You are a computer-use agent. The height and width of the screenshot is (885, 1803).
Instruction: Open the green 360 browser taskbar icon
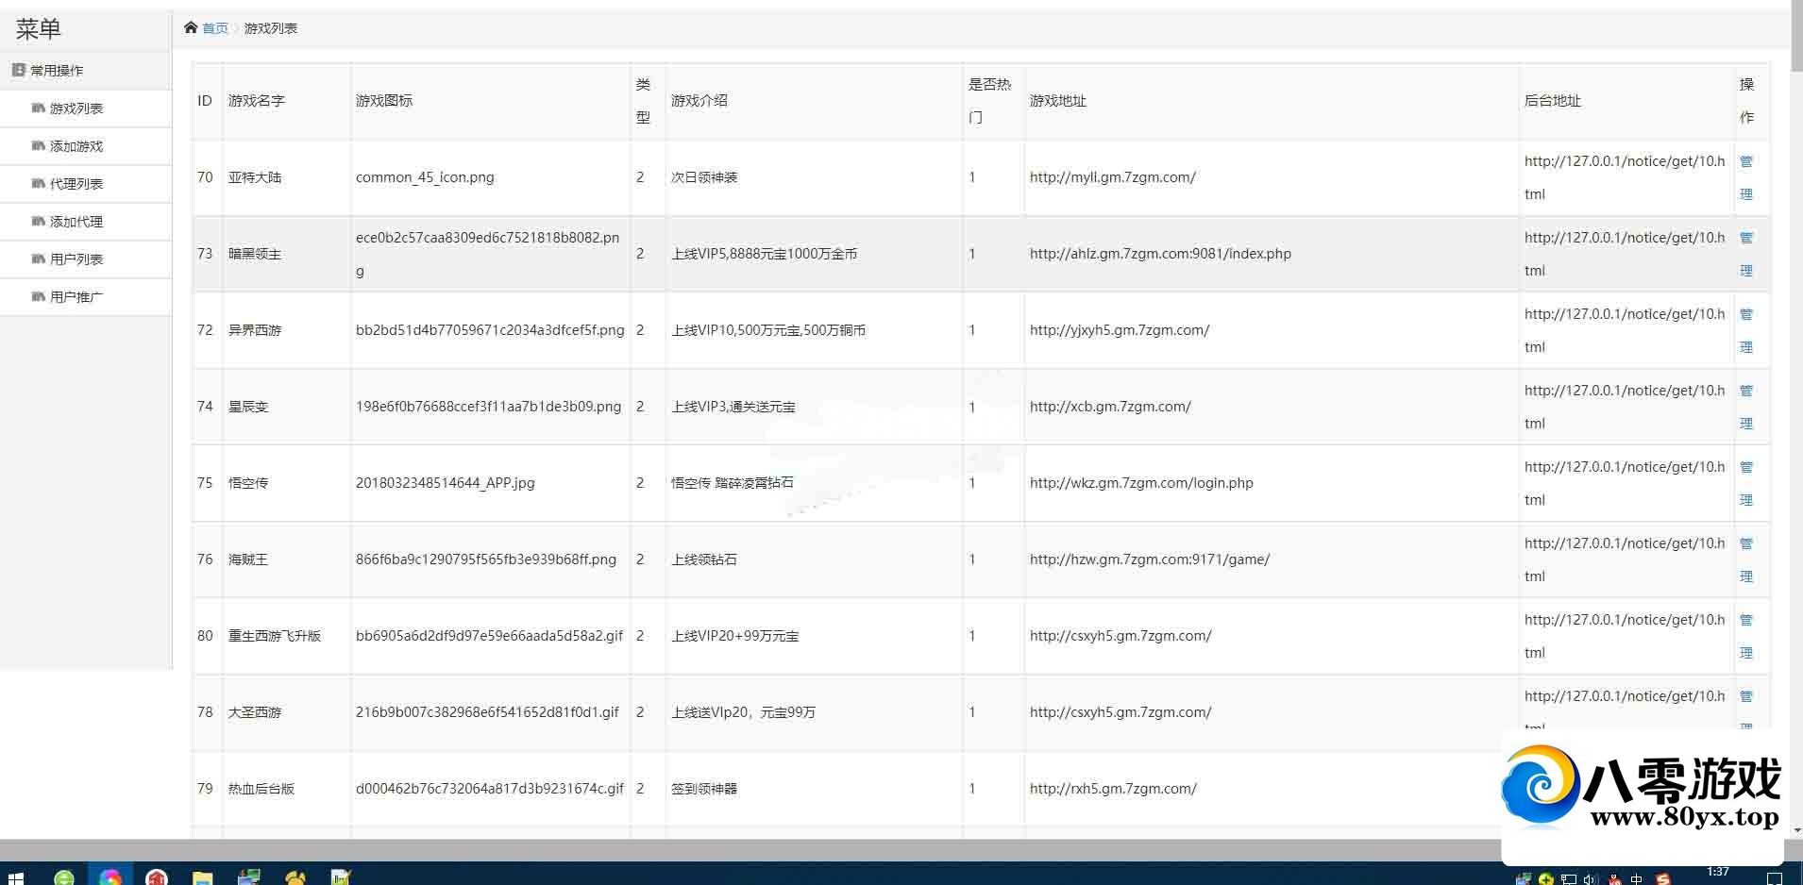tap(64, 877)
